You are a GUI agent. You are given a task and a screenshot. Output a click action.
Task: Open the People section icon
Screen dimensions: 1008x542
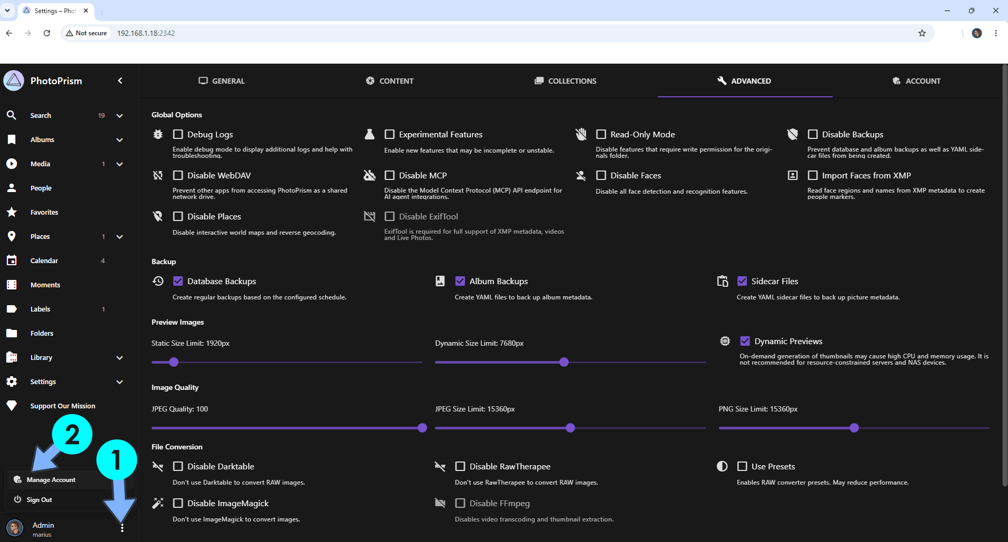tap(12, 188)
